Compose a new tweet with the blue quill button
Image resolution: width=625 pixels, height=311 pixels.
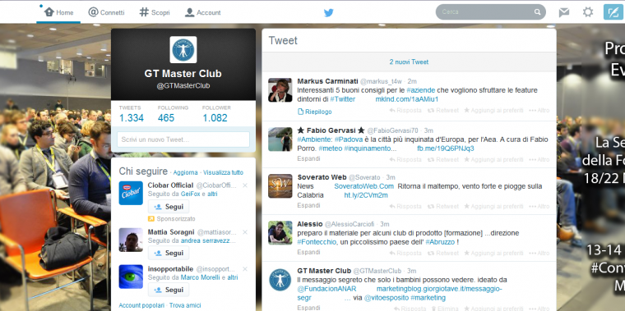point(613,12)
